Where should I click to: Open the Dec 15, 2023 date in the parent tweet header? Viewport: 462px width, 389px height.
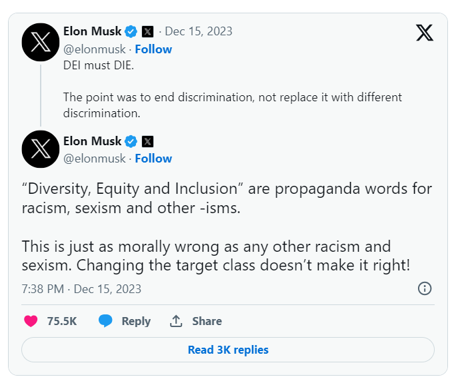199,31
